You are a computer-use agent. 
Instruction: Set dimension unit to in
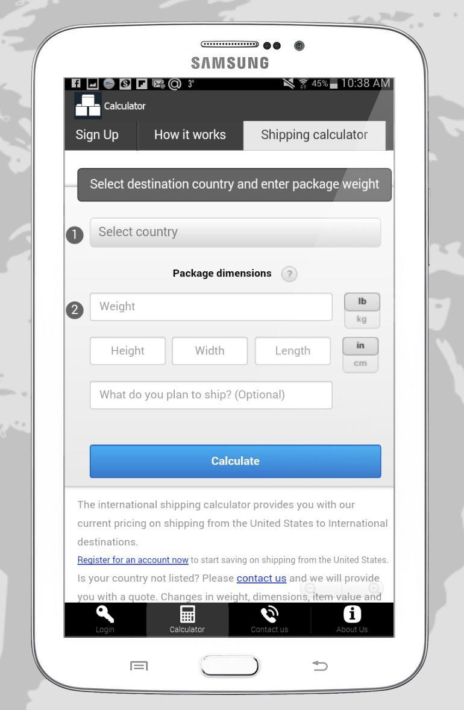[x=360, y=346]
